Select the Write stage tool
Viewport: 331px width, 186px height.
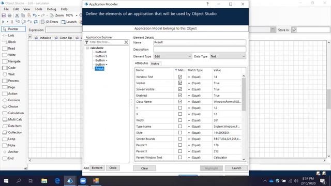(x=9, y=55)
